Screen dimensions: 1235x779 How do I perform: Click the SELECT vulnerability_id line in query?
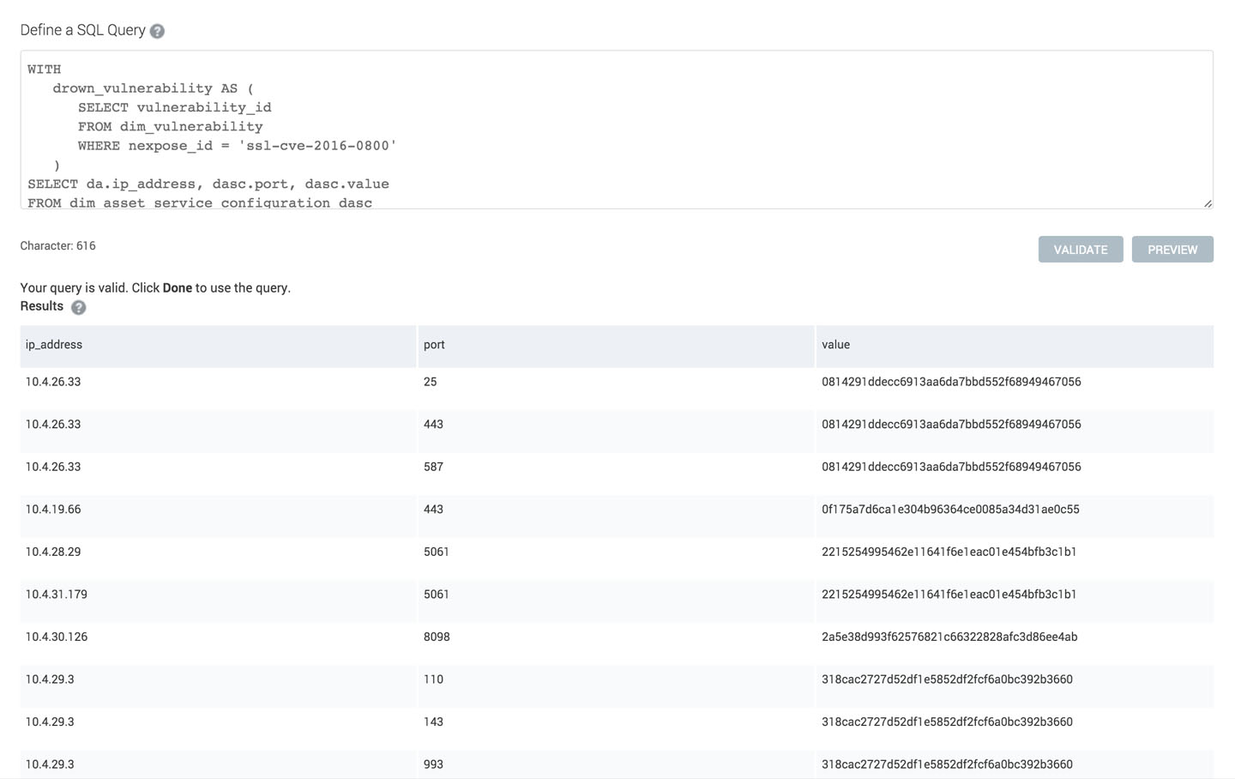click(174, 107)
